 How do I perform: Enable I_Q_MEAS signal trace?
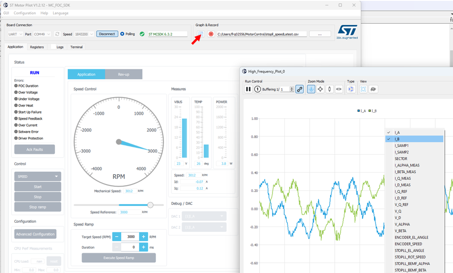click(x=414, y=178)
